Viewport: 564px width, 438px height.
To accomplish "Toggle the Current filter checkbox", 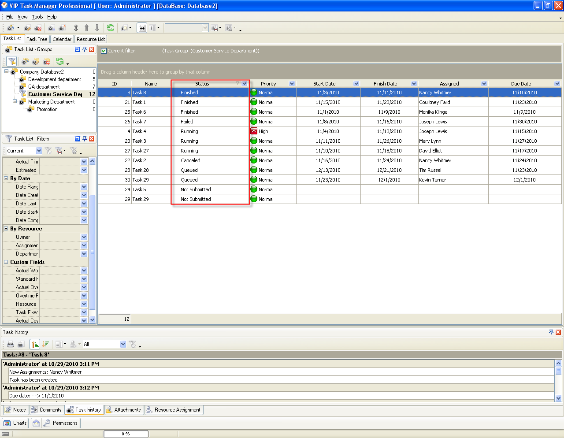I will tap(104, 52).
